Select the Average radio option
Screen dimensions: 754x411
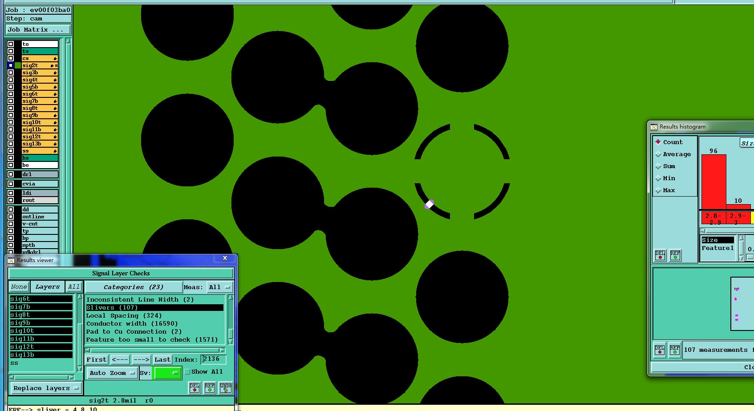658,154
